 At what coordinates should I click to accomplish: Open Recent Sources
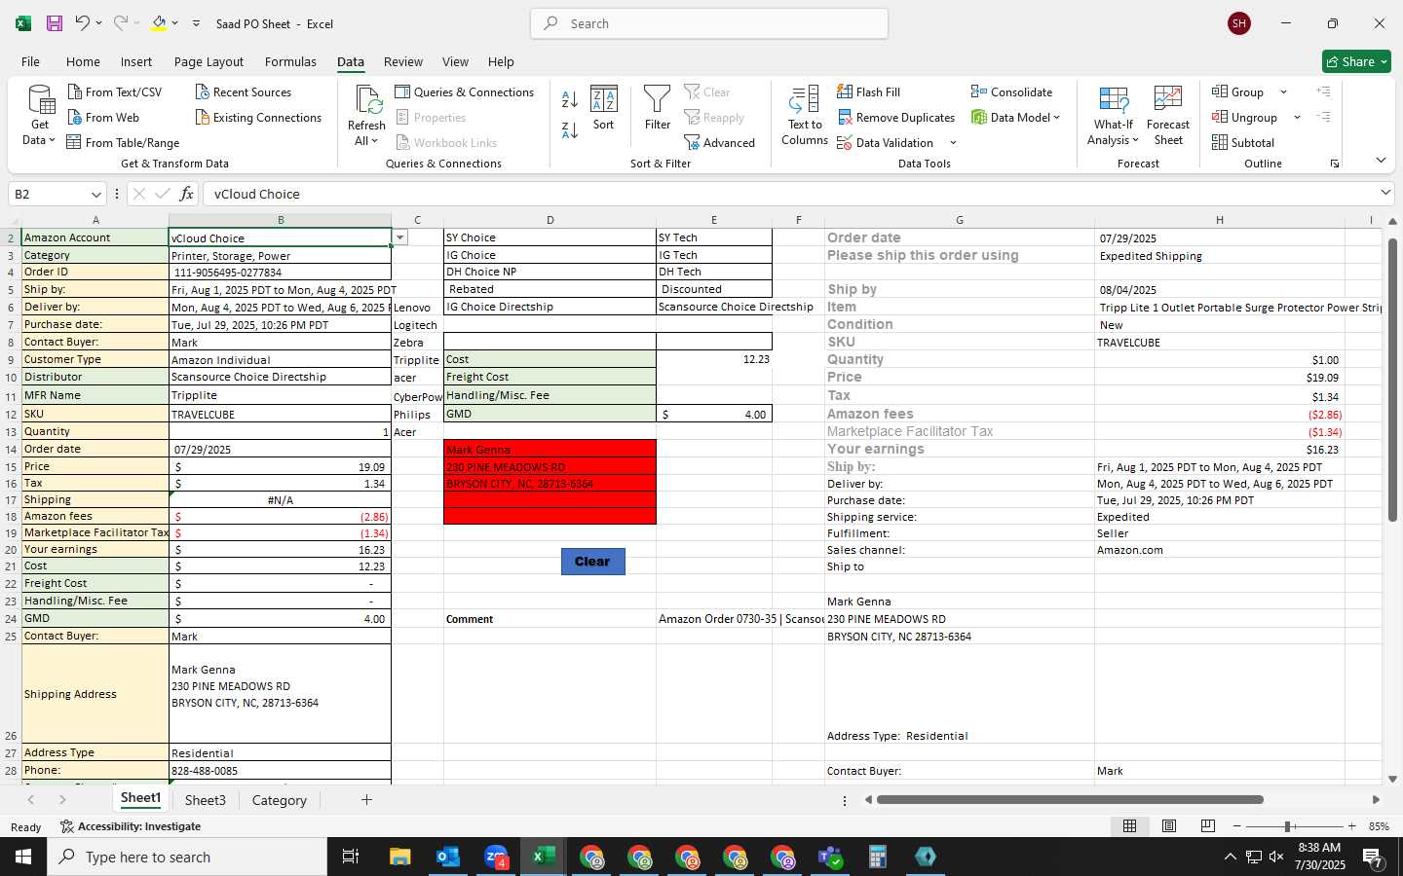(x=244, y=92)
